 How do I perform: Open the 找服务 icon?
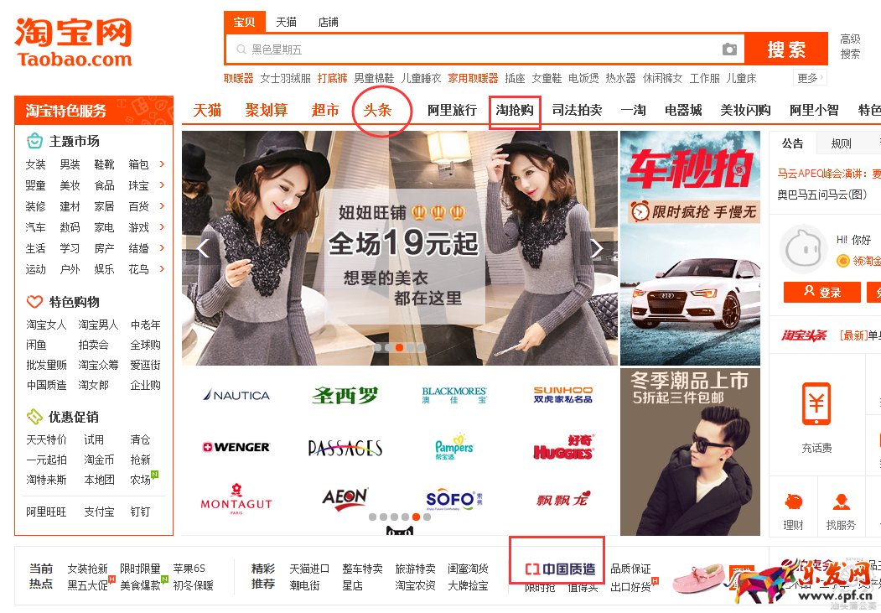click(x=841, y=501)
